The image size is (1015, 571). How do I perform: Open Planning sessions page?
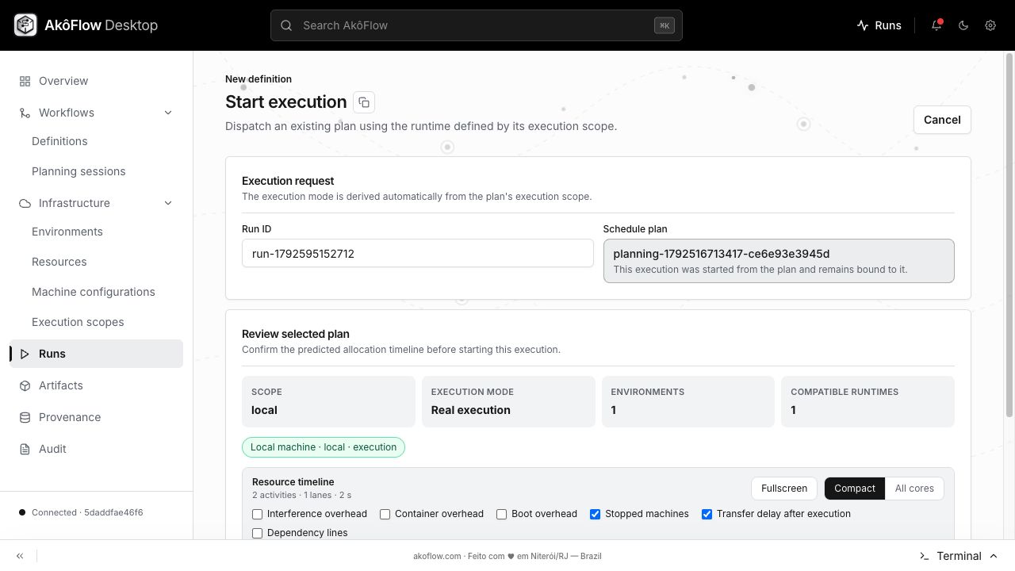[79, 171]
